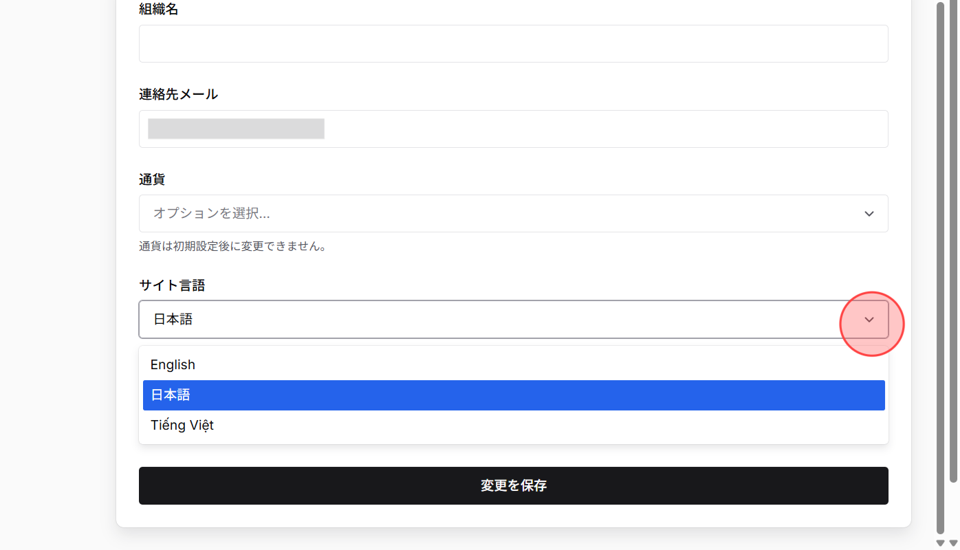960x550 pixels.
Task: Click the left scroll-down arrow icon
Action: tap(940, 543)
